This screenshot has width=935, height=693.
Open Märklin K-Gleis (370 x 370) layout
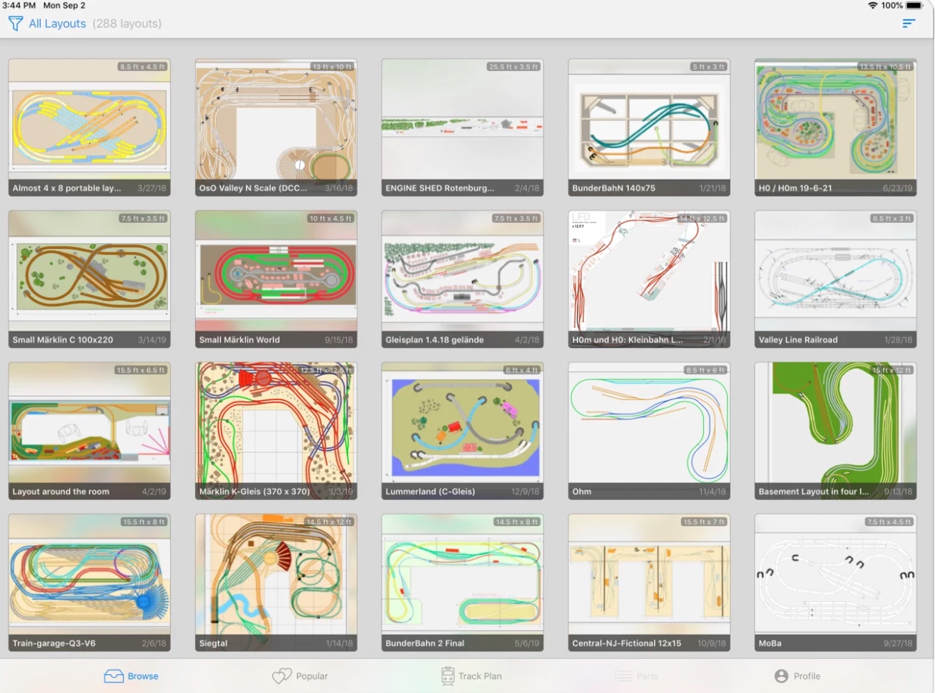click(276, 431)
